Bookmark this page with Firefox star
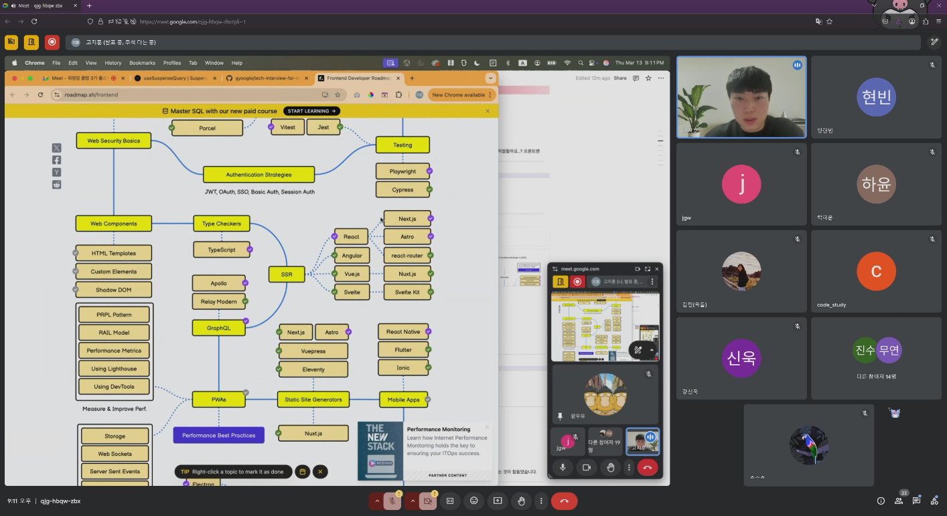 point(829,21)
